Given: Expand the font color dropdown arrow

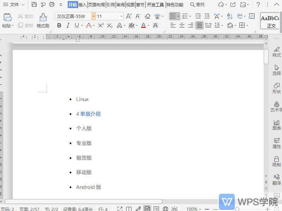Looking at the screenshot, I should click(149, 25).
